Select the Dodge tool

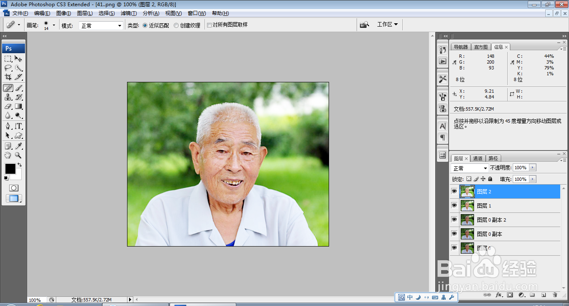18,115
